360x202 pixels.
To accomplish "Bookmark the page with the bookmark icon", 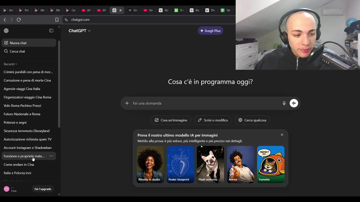I will tap(57, 20).
